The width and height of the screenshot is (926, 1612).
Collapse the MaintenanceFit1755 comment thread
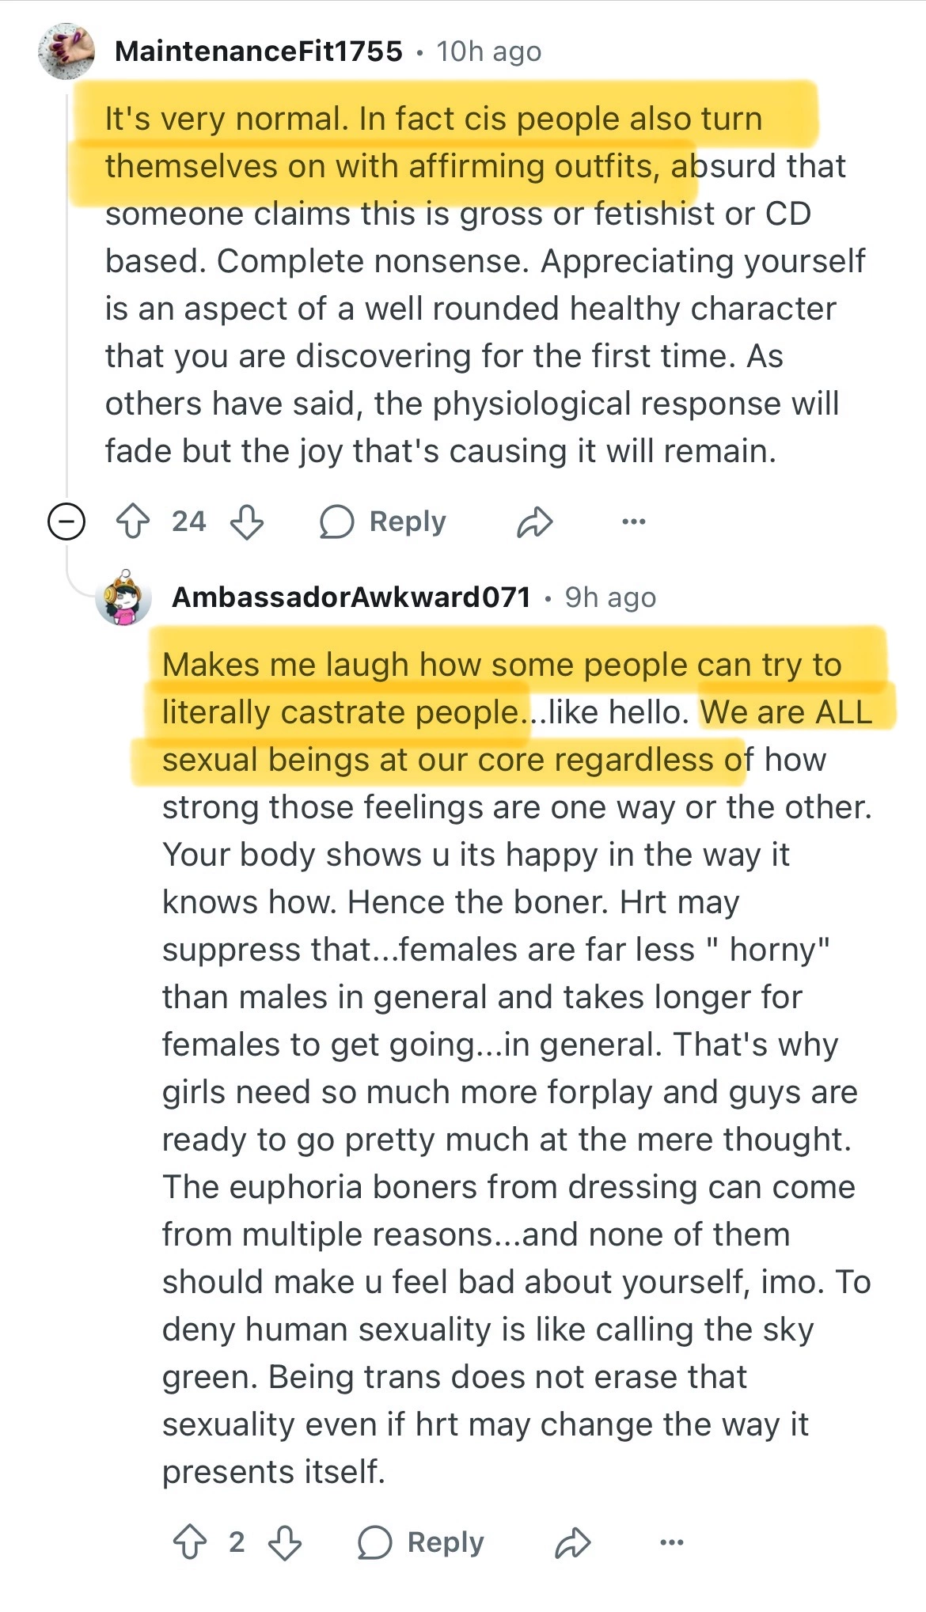click(66, 522)
